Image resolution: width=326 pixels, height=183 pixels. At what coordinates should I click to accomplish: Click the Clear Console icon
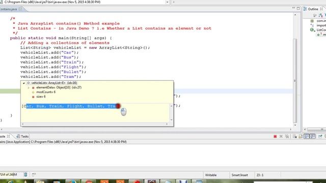tap(294, 136)
